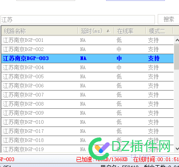Select the 江苏南京BGP-007 line
Viewport: 179px width, 167px height.
point(87,95)
